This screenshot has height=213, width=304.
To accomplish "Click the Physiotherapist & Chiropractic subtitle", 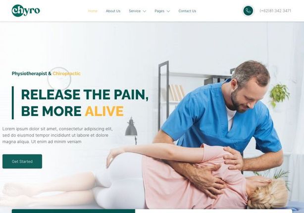I will coord(46,73).
